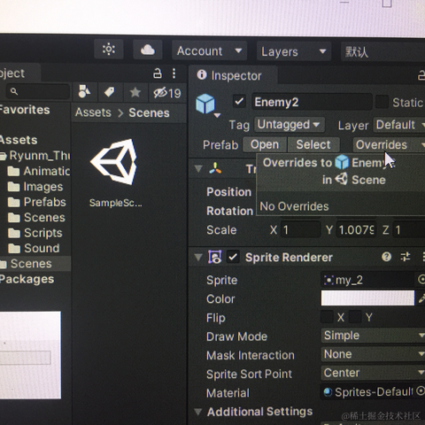
Task: Select the Packages tree item
Action: tap(27, 279)
